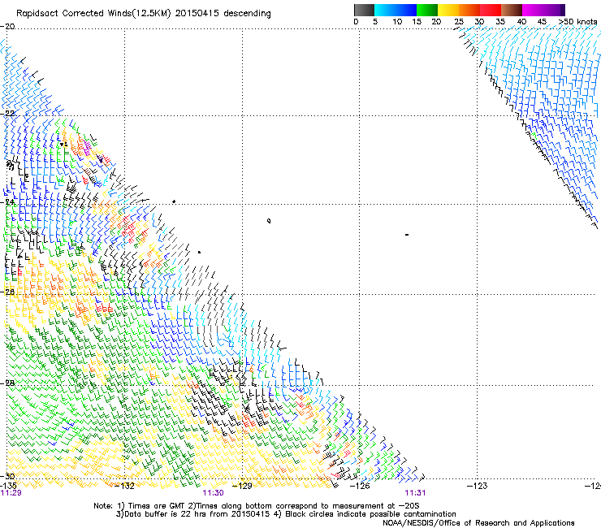Click the '-30' latitude axis label
The height and width of the screenshot is (528, 601).
(x=7, y=476)
